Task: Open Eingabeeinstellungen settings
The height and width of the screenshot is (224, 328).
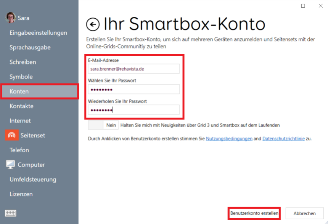Action: coord(38,33)
